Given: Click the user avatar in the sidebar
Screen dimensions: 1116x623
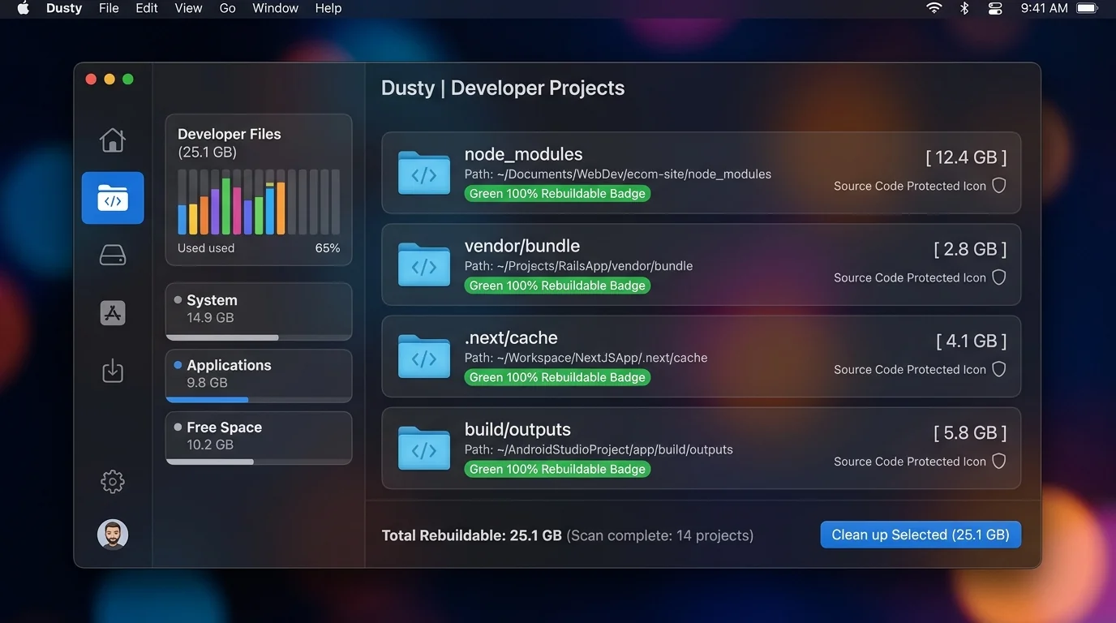Looking at the screenshot, I should pyautogui.click(x=113, y=535).
